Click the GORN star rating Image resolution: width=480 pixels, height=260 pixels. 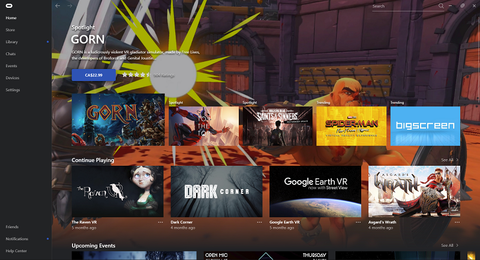pos(136,74)
